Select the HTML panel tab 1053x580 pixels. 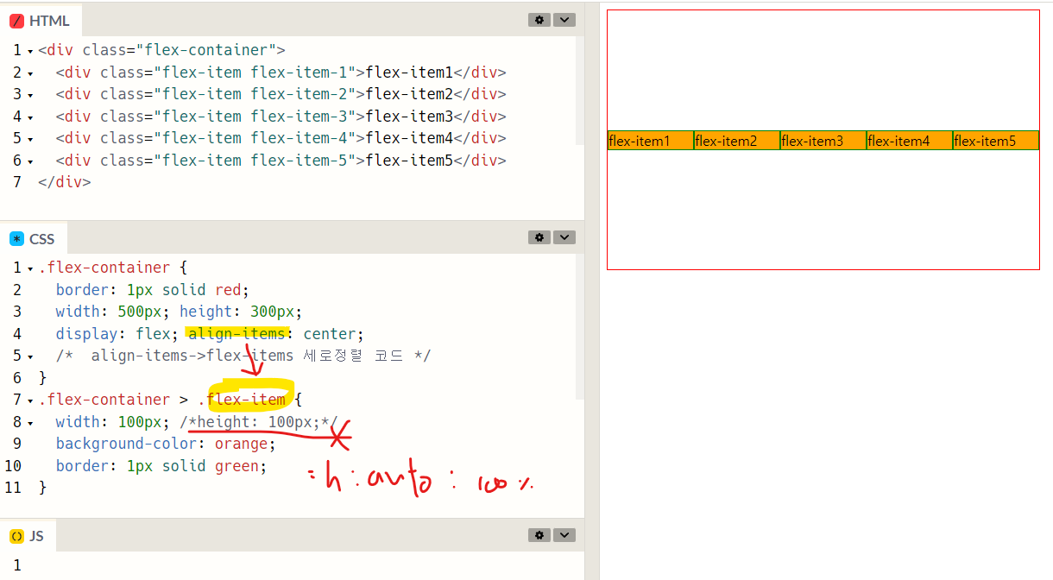pos(41,21)
